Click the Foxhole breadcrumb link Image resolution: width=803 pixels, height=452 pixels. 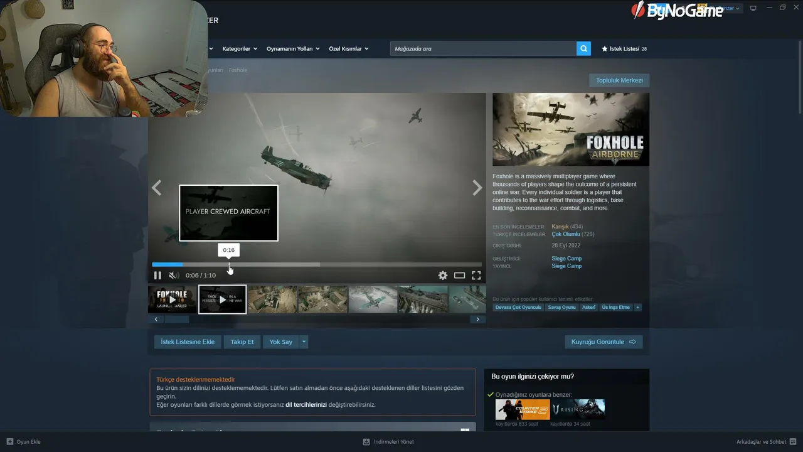(x=238, y=70)
